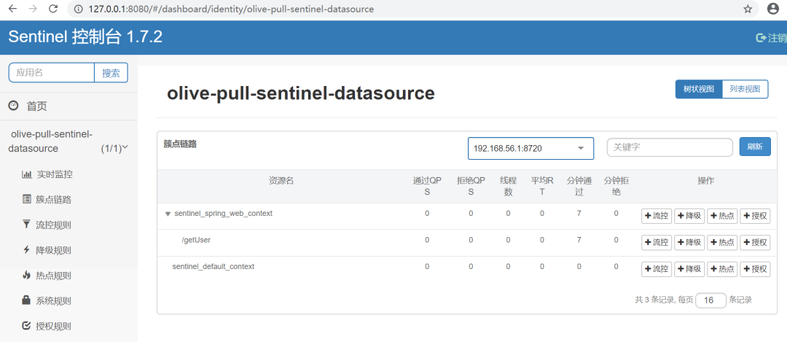Click the 首页 dashboard icon
The image size is (787, 342).
click(x=14, y=106)
